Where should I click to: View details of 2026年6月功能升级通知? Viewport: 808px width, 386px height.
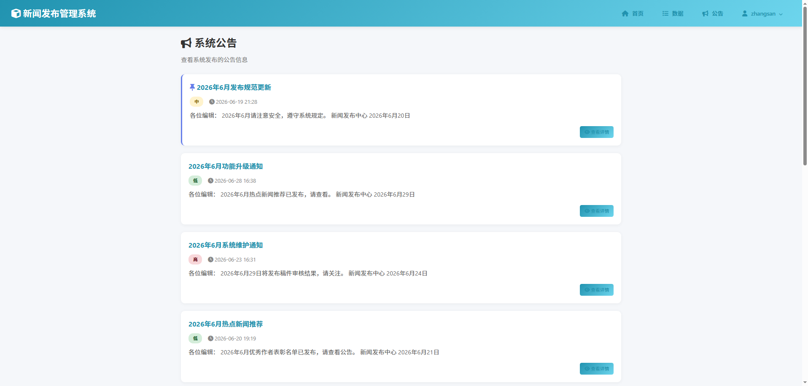tap(596, 211)
